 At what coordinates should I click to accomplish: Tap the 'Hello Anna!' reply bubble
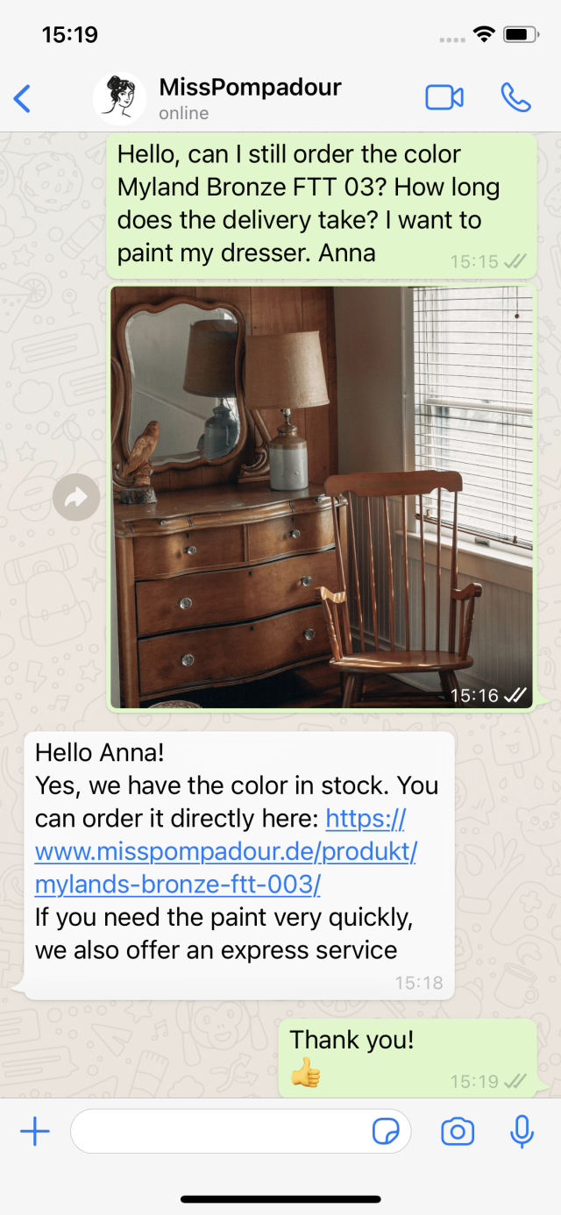point(238,865)
